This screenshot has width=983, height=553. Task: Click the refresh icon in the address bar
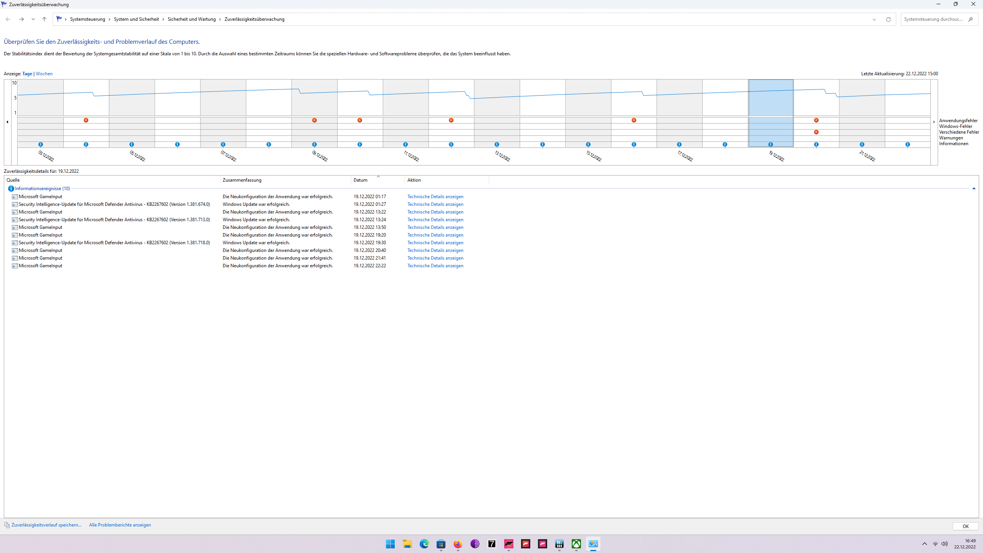(888, 19)
